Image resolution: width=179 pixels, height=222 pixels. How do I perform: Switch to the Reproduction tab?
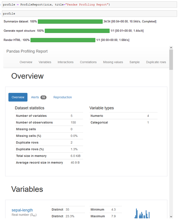62,97
